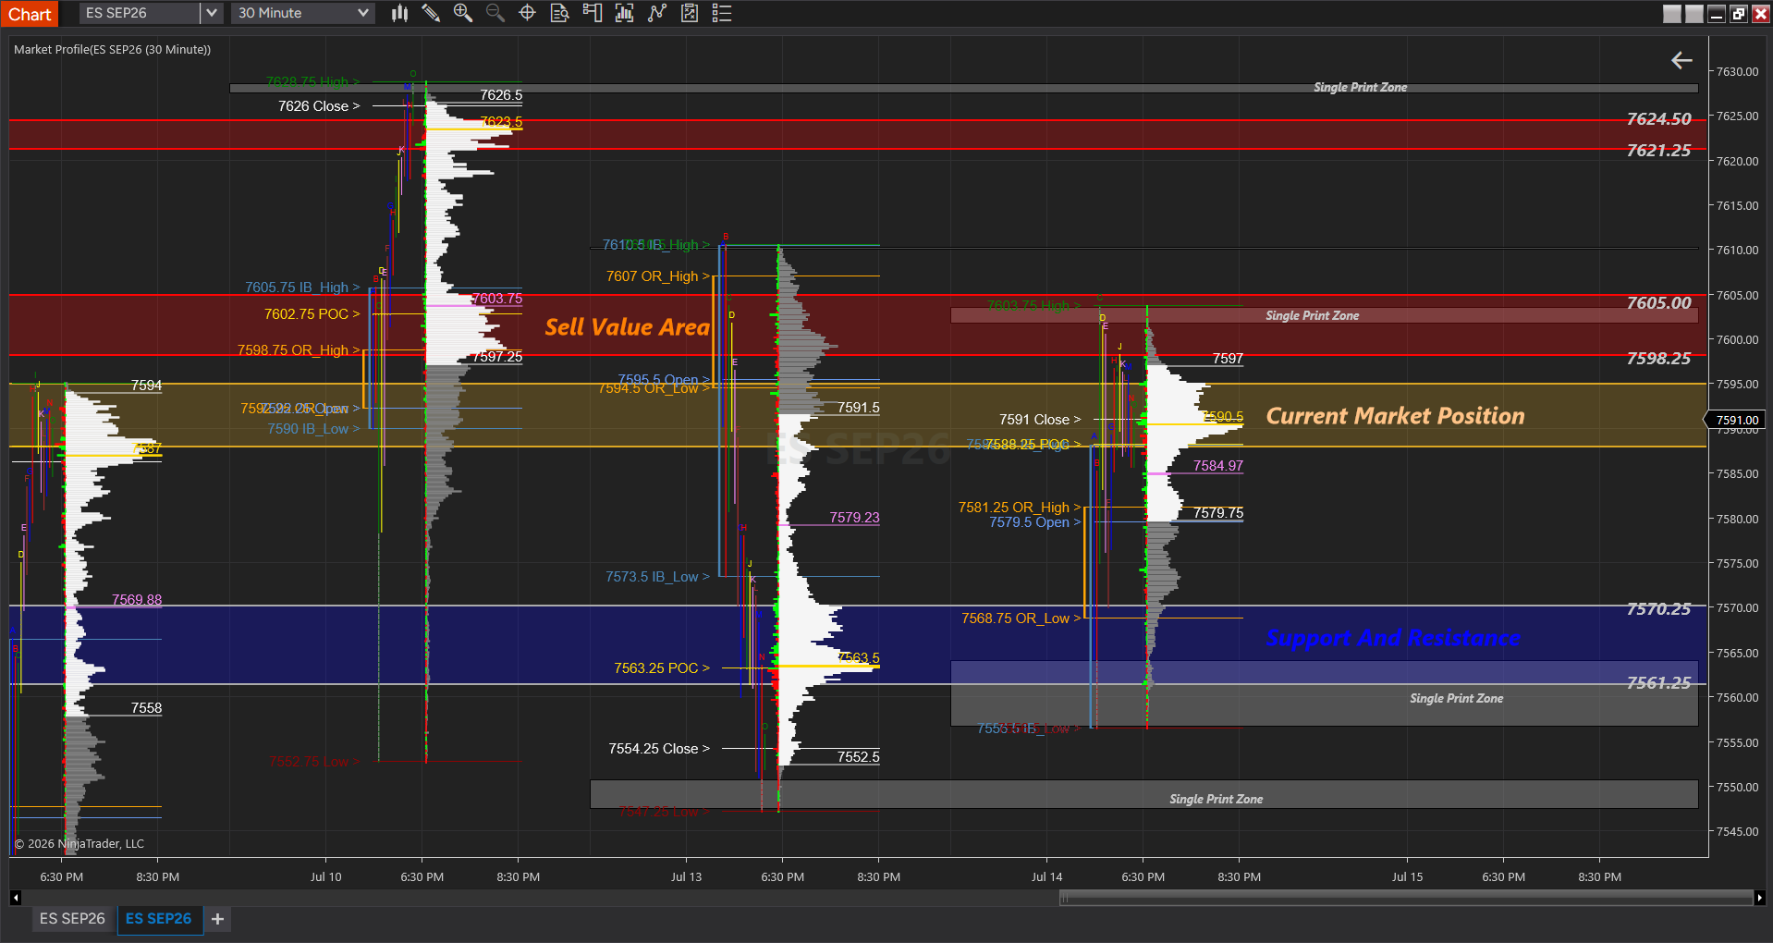Click the 7624.50 red level label

click(1658, 119)
